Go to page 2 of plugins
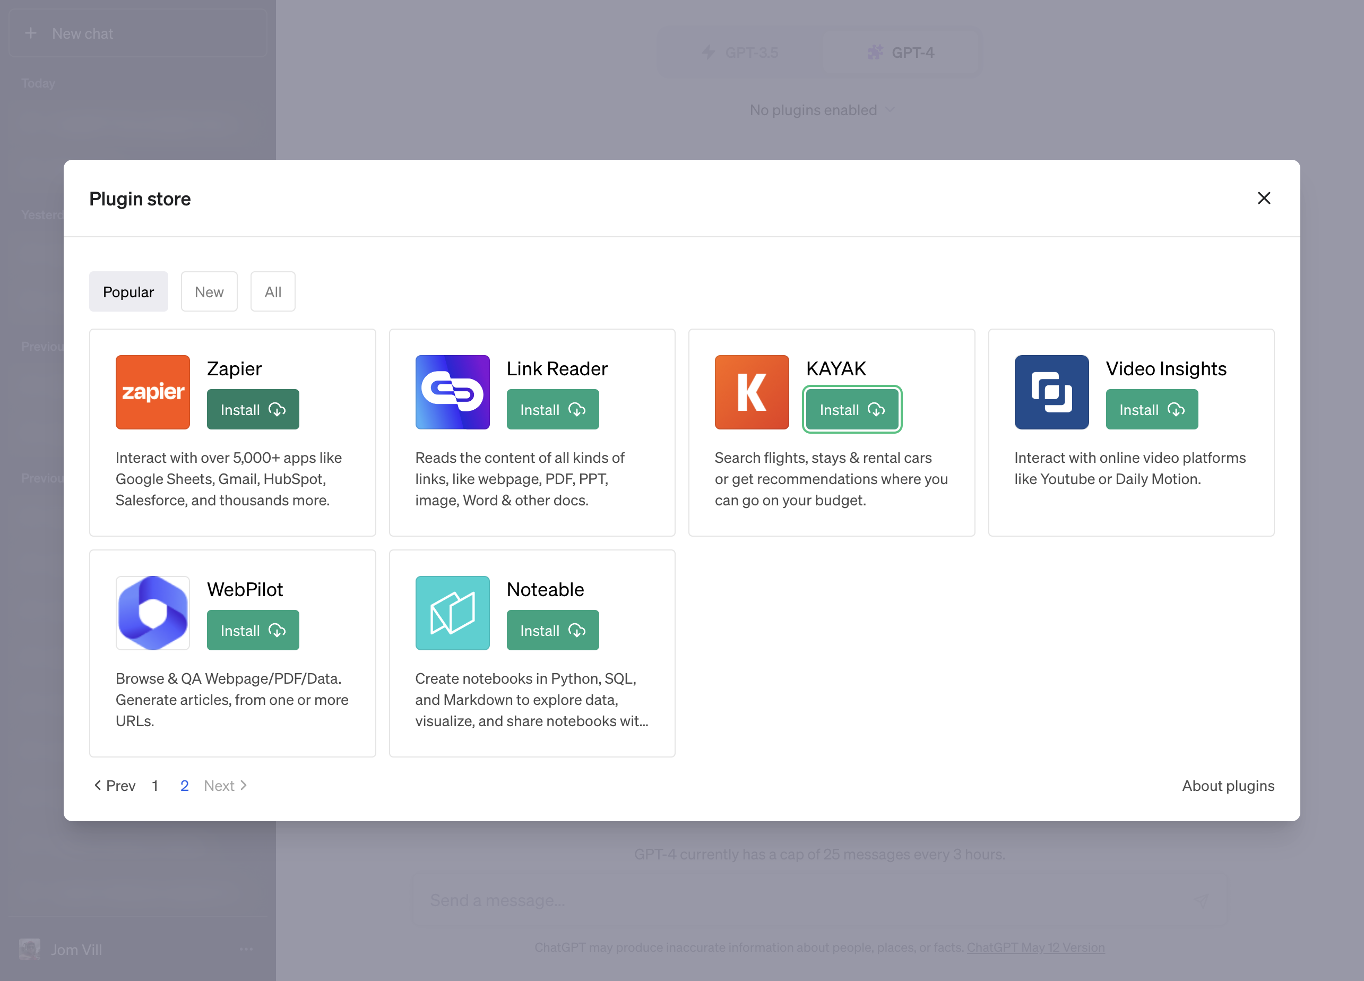 [185, 786]
